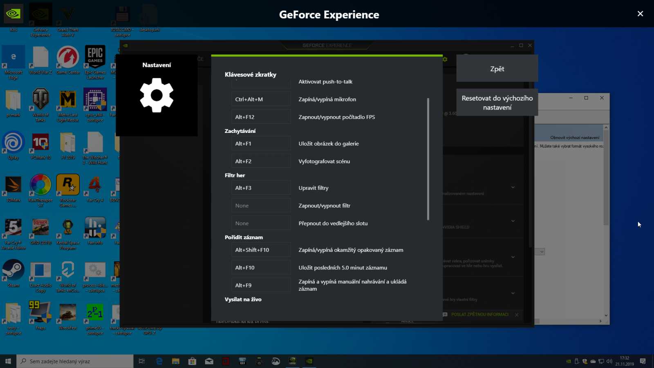The image size is (654, 368).
Task: Edit the Alt+F9 manual recording shortcut
Action: pos(261,285)
